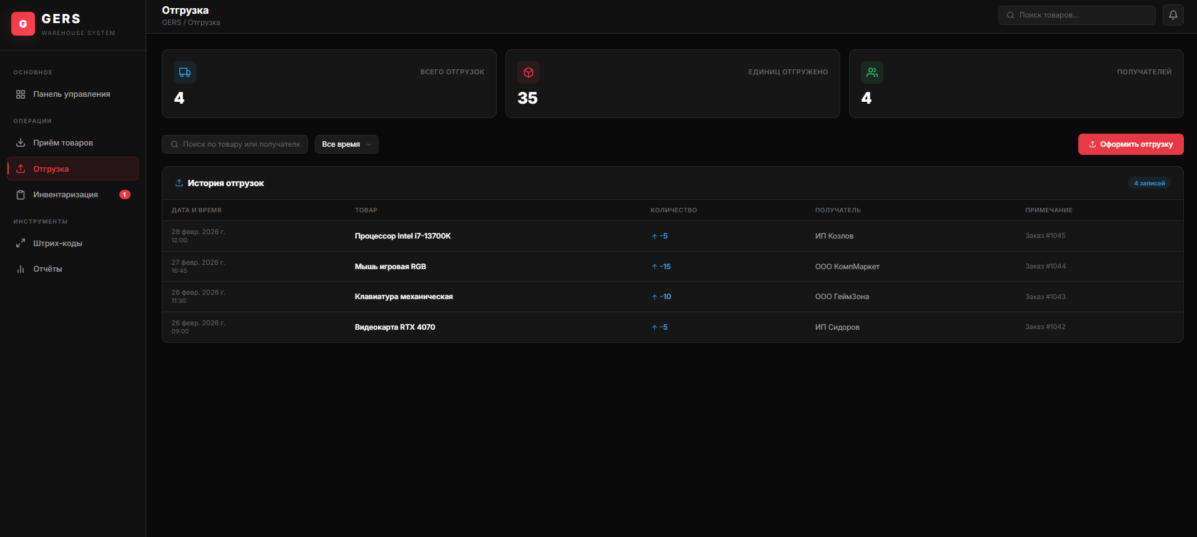This screenshot has height=537, width=1197.
Task: Click the red badge on Инвентаризация
Action: coord(125,195)
